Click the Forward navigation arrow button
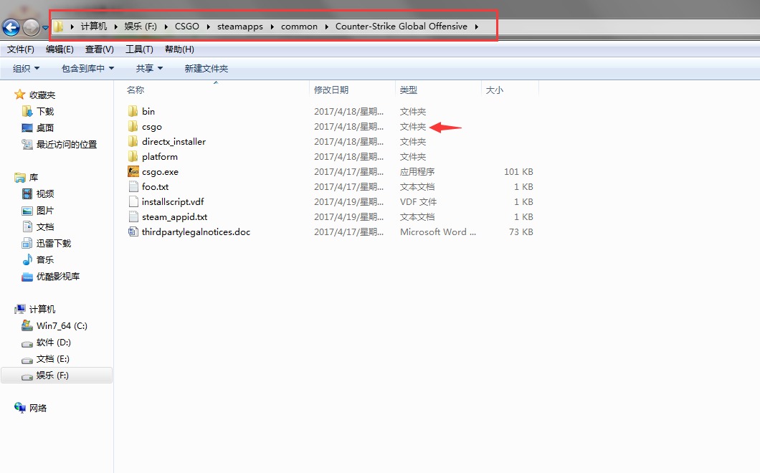The image size is (760, 473). point(31,28)
